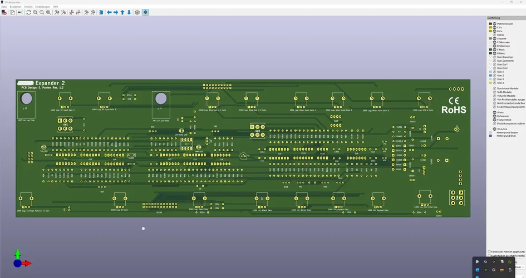This screenshot has width=526, height=278.
Task: Open Logitech G HUB tray icon
Action: 494,261
